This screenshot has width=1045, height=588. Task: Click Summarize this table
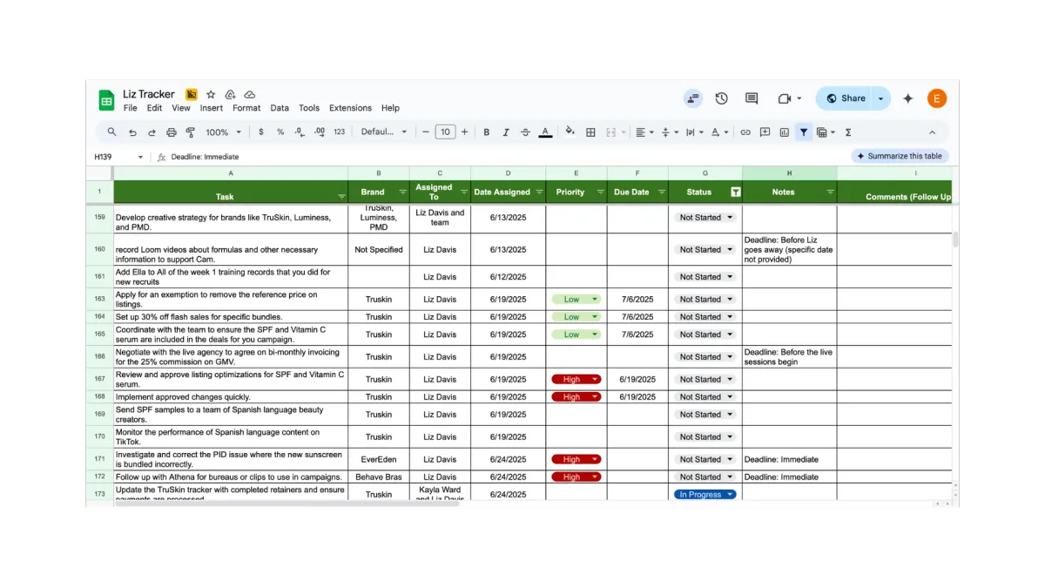900,156
